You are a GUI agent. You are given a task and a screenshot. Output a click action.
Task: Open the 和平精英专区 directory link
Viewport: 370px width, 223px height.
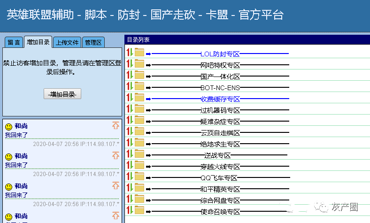coord(220,189)
